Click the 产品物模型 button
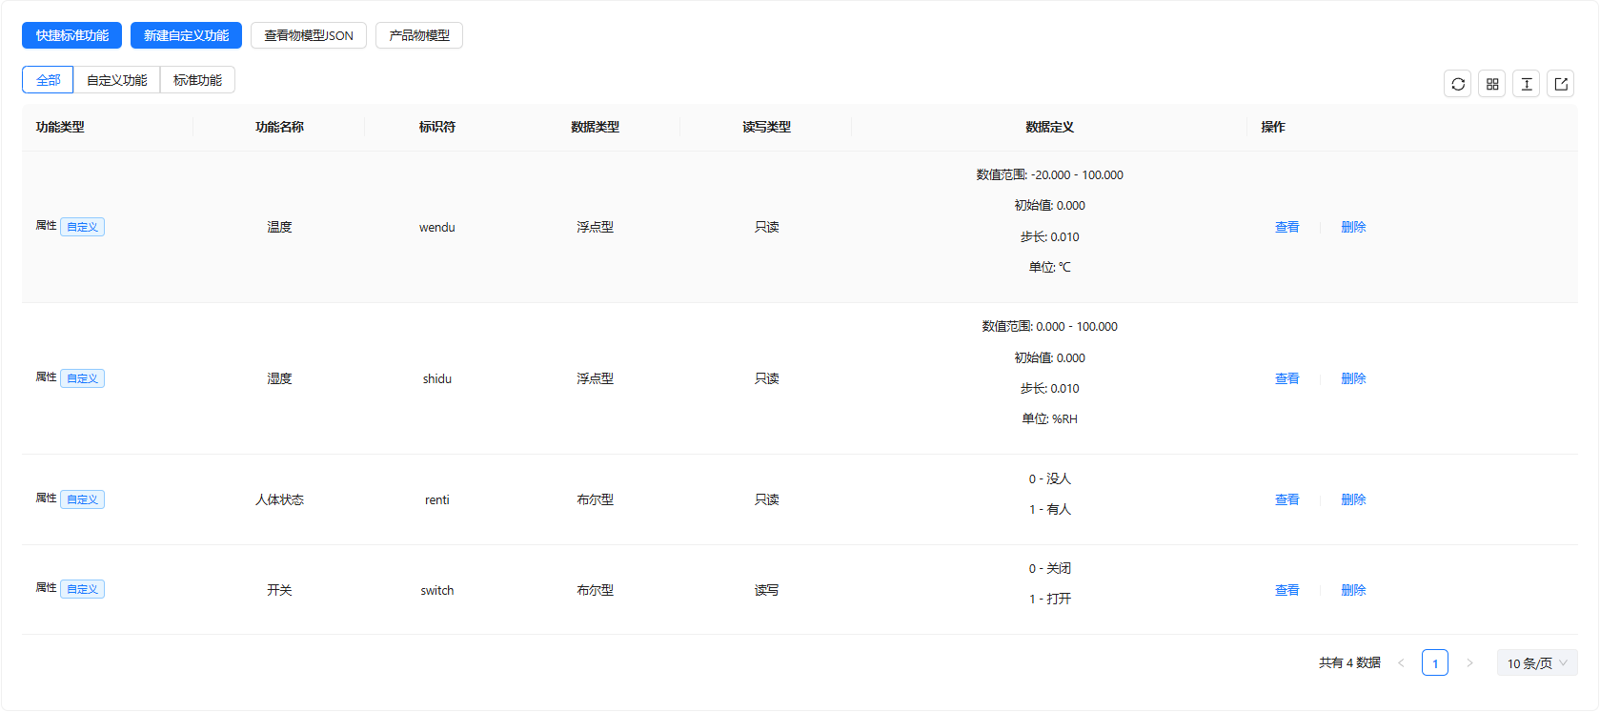1600x712 pixels. pyautogui.click(x=418, y=35)
